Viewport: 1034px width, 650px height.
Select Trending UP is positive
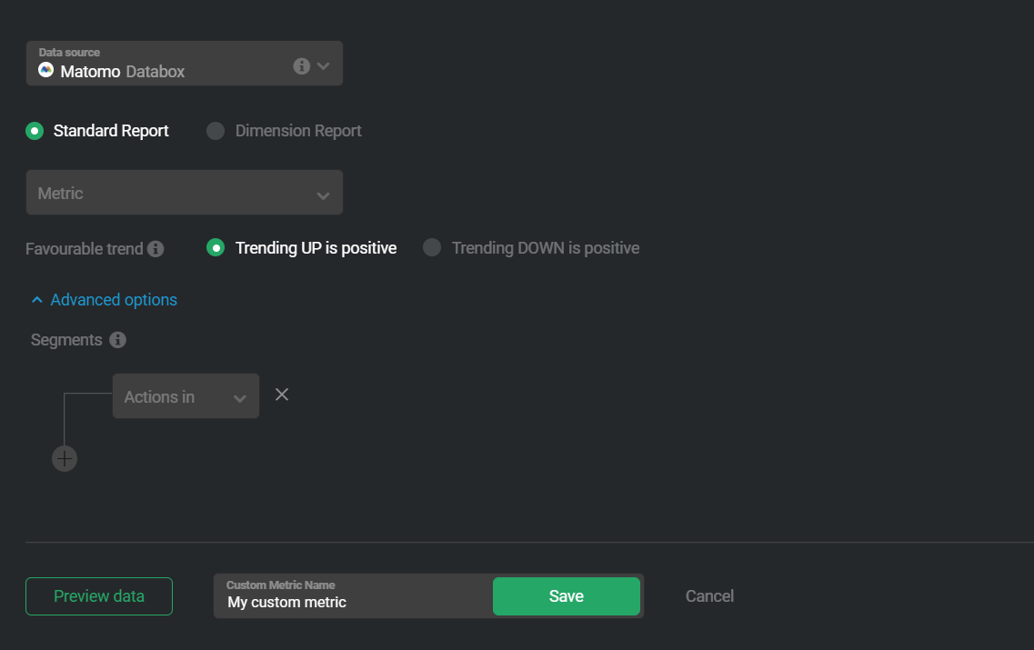[x=216, y=248]
